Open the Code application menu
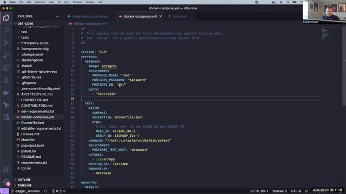 12,2
